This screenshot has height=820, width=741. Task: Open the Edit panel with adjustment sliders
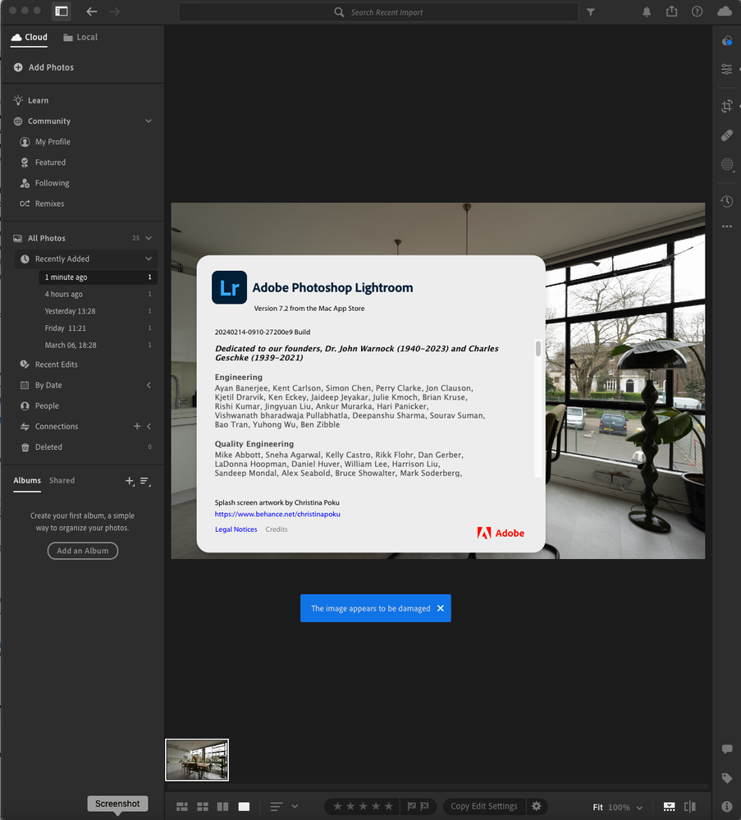[727, 70]
